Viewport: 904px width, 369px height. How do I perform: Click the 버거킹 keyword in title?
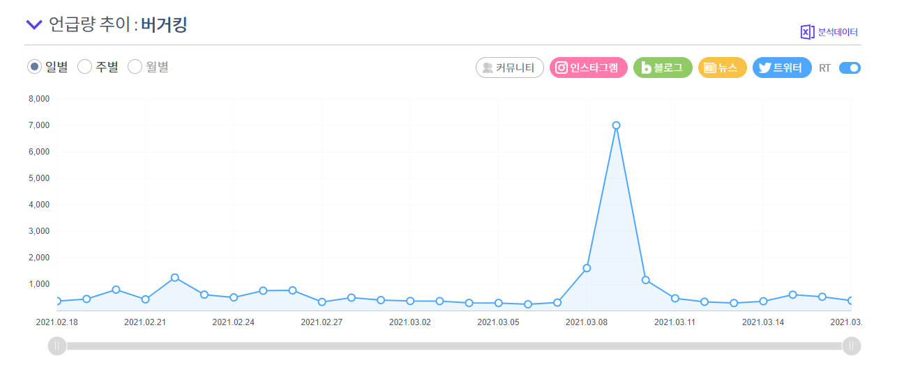(163, 25)
